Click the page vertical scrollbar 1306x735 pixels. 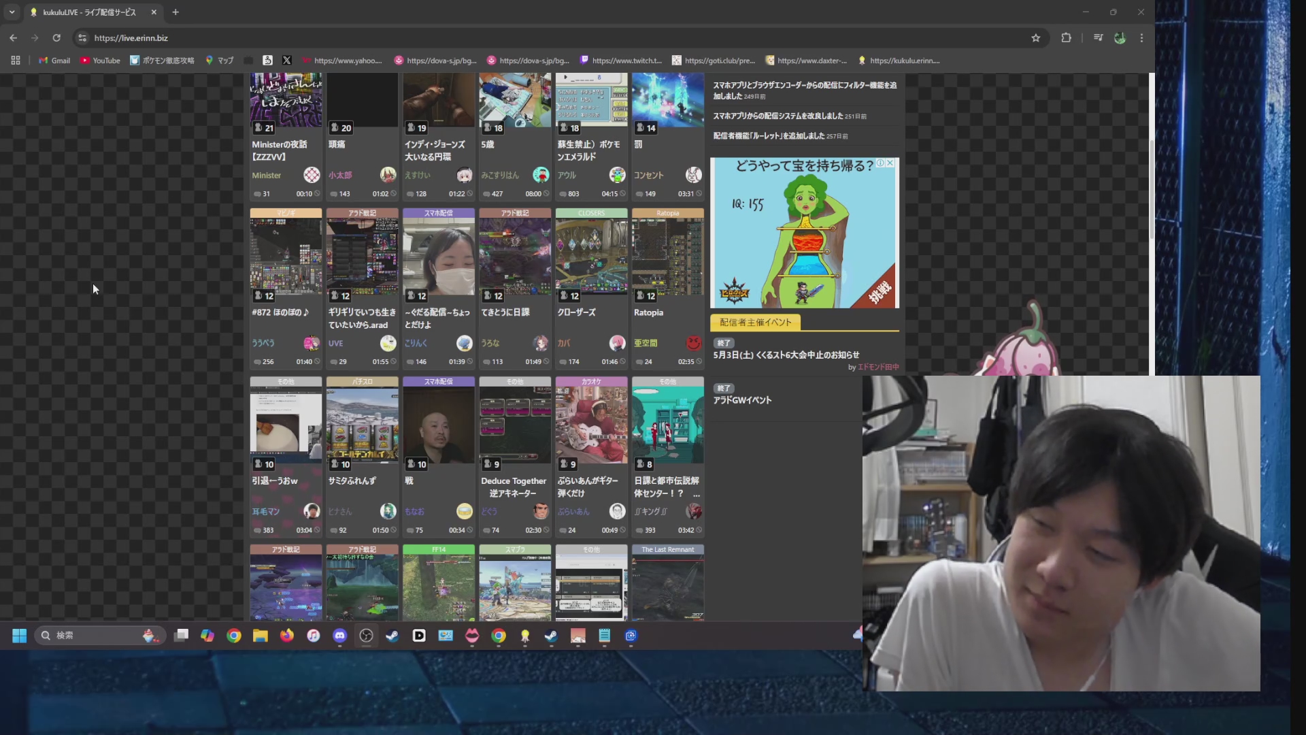(x=1151, y=191)
